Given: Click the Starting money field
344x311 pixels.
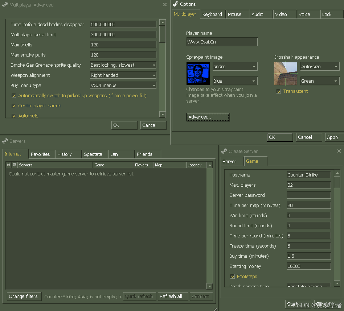Looking at the screenshot, I should click(x=309, y=266).
